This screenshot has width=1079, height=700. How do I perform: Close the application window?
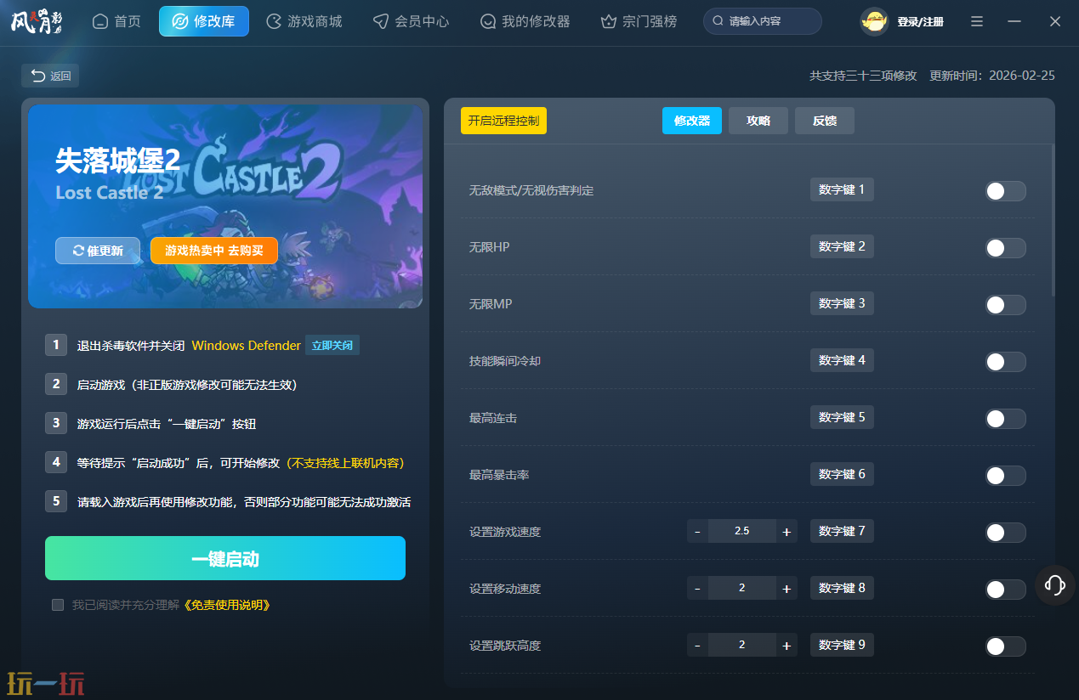(1055, 21)
